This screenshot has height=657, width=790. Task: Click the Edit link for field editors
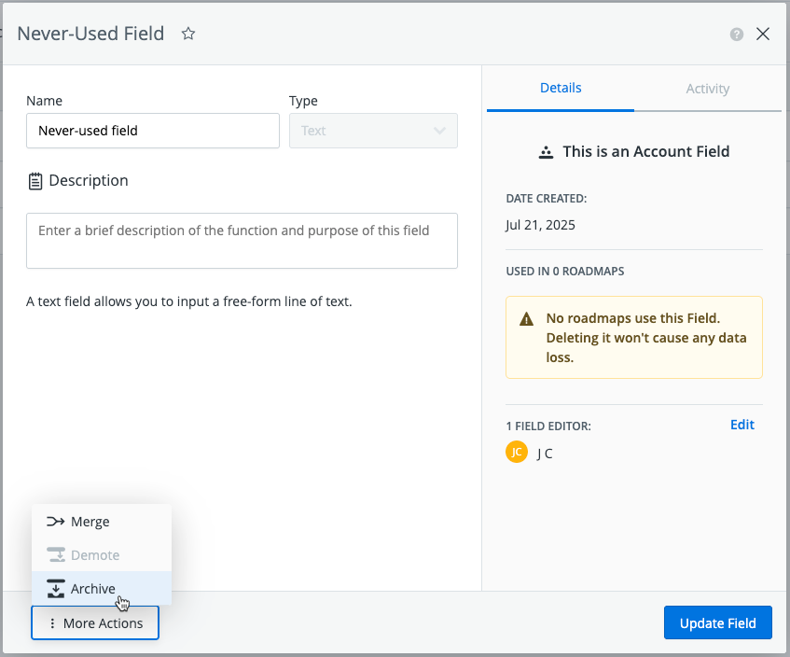click(x=741, y=425)
